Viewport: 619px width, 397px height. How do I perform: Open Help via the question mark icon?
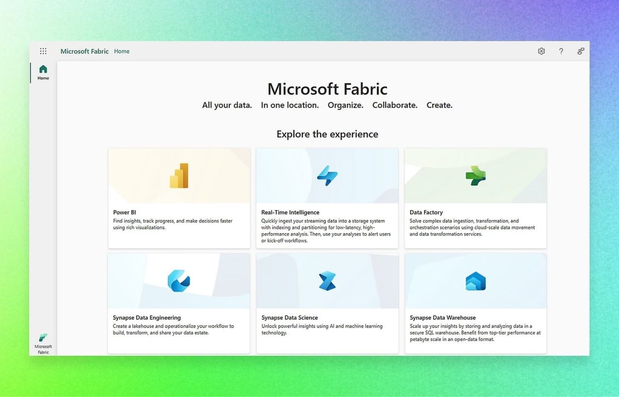click(561, 51)
